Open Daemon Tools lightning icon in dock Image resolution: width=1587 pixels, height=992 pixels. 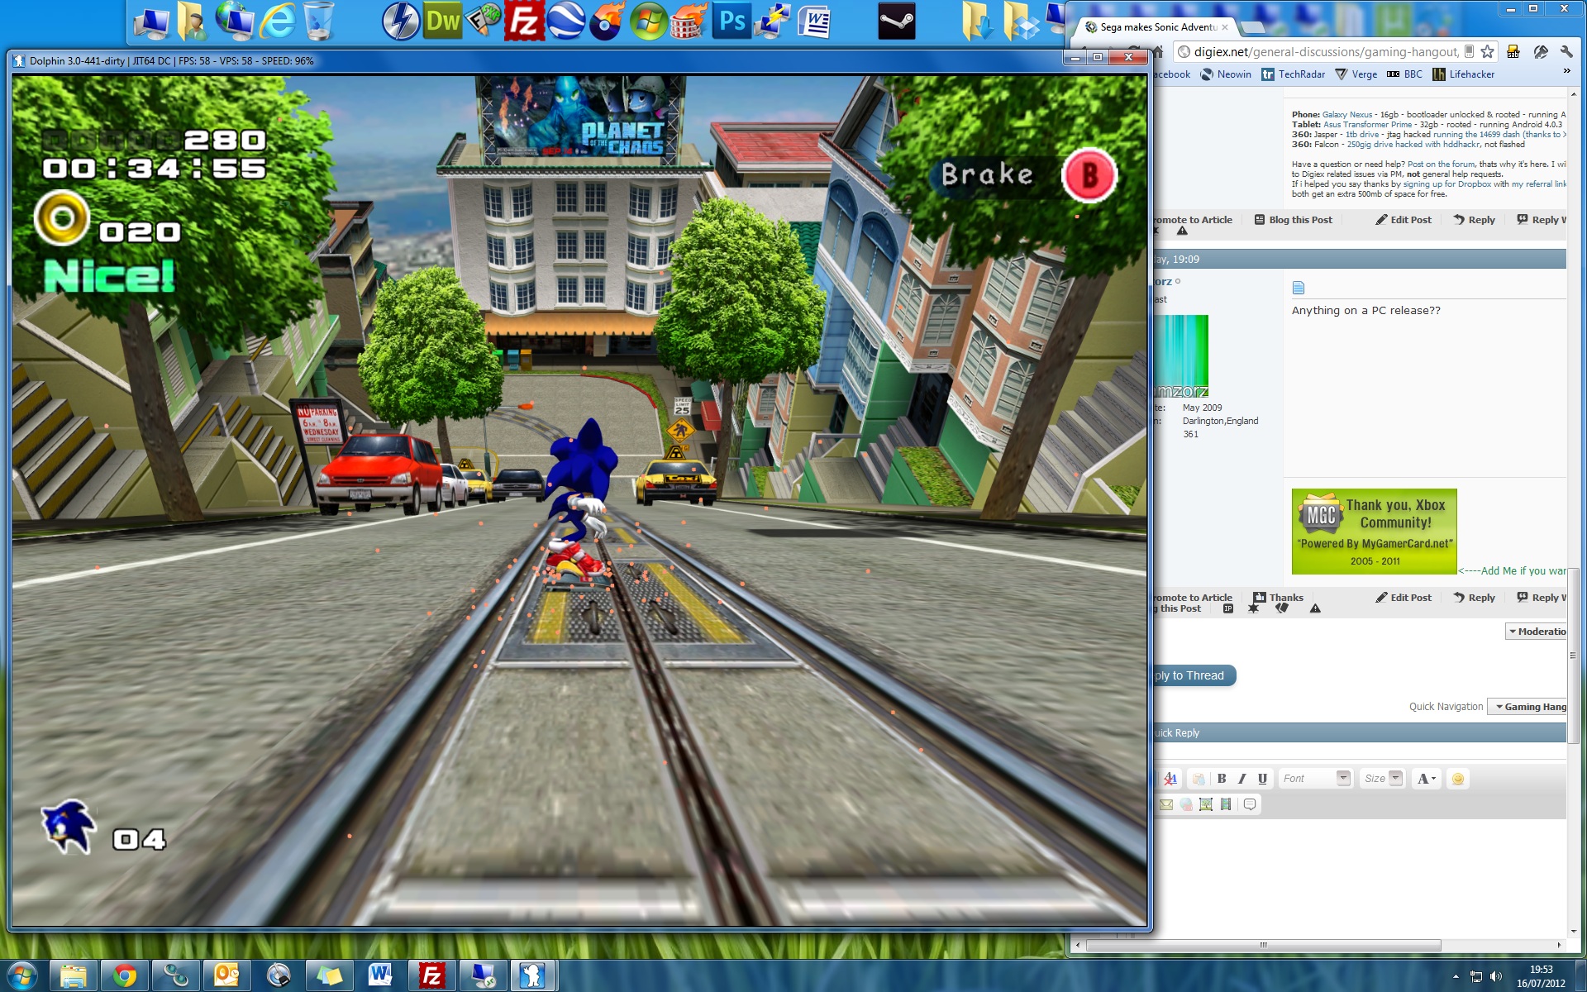401,21
